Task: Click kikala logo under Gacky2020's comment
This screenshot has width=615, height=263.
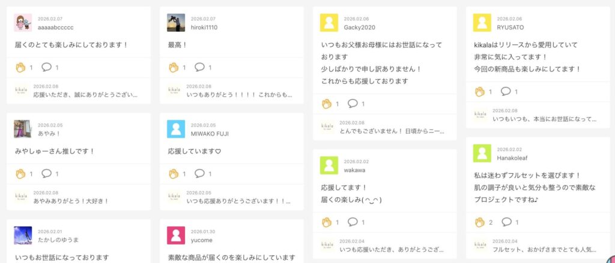Action: (327, 126)
